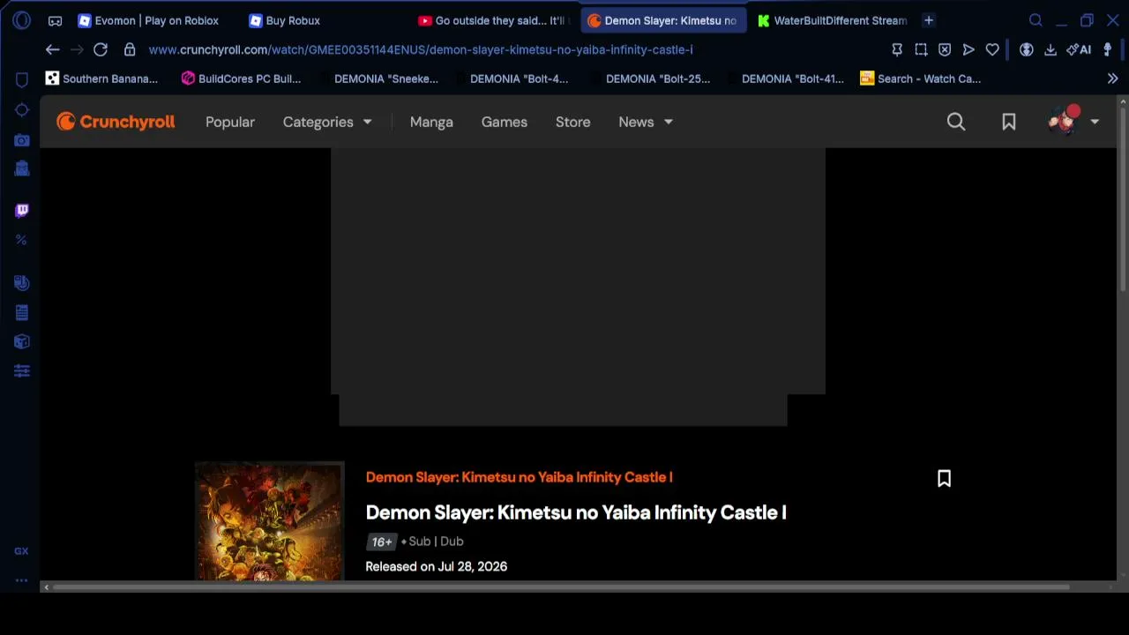View site security lock info
1129x635 pixels.
click(x=130, y=49)
